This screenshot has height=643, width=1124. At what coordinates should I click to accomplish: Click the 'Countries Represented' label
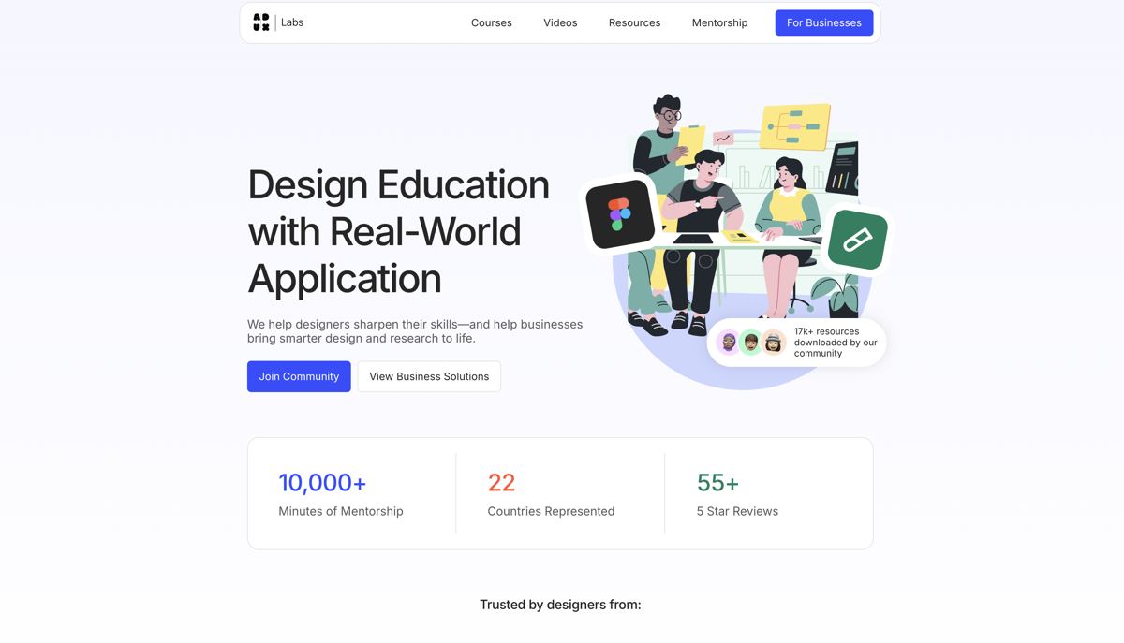(551, 511)
